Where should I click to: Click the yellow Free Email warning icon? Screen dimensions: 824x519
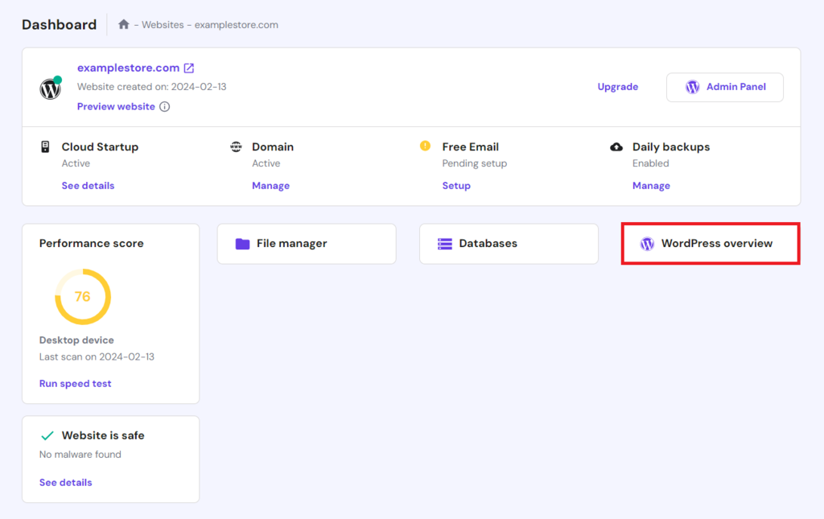point(426,146)
